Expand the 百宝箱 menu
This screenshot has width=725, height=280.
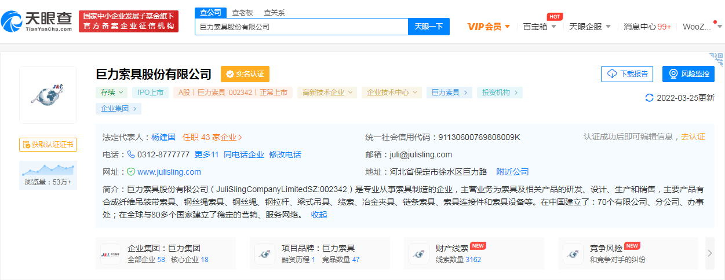[x=540, y=27]
